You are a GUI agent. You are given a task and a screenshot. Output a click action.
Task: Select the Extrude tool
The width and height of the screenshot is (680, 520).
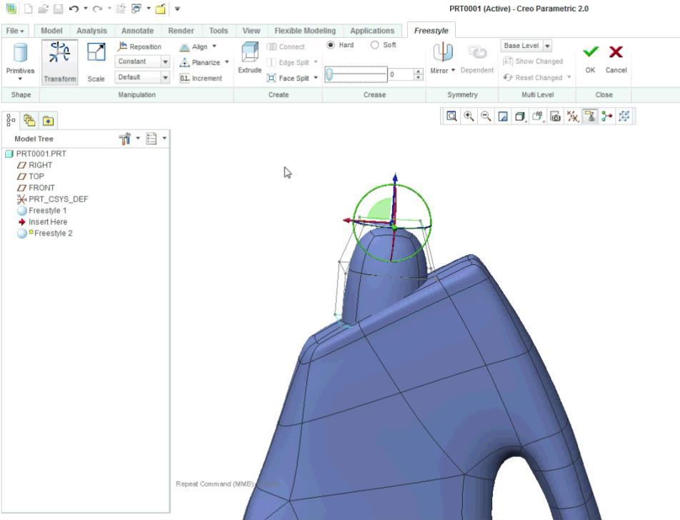point(250,58)
